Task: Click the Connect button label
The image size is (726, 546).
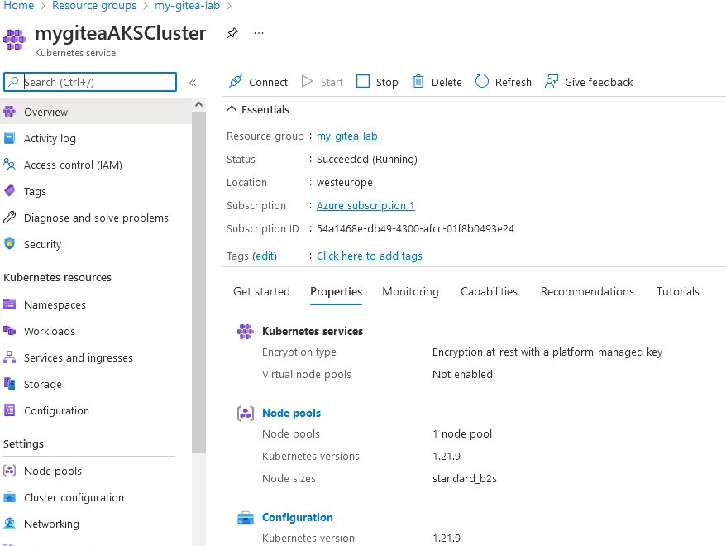Action: (268, 83)
